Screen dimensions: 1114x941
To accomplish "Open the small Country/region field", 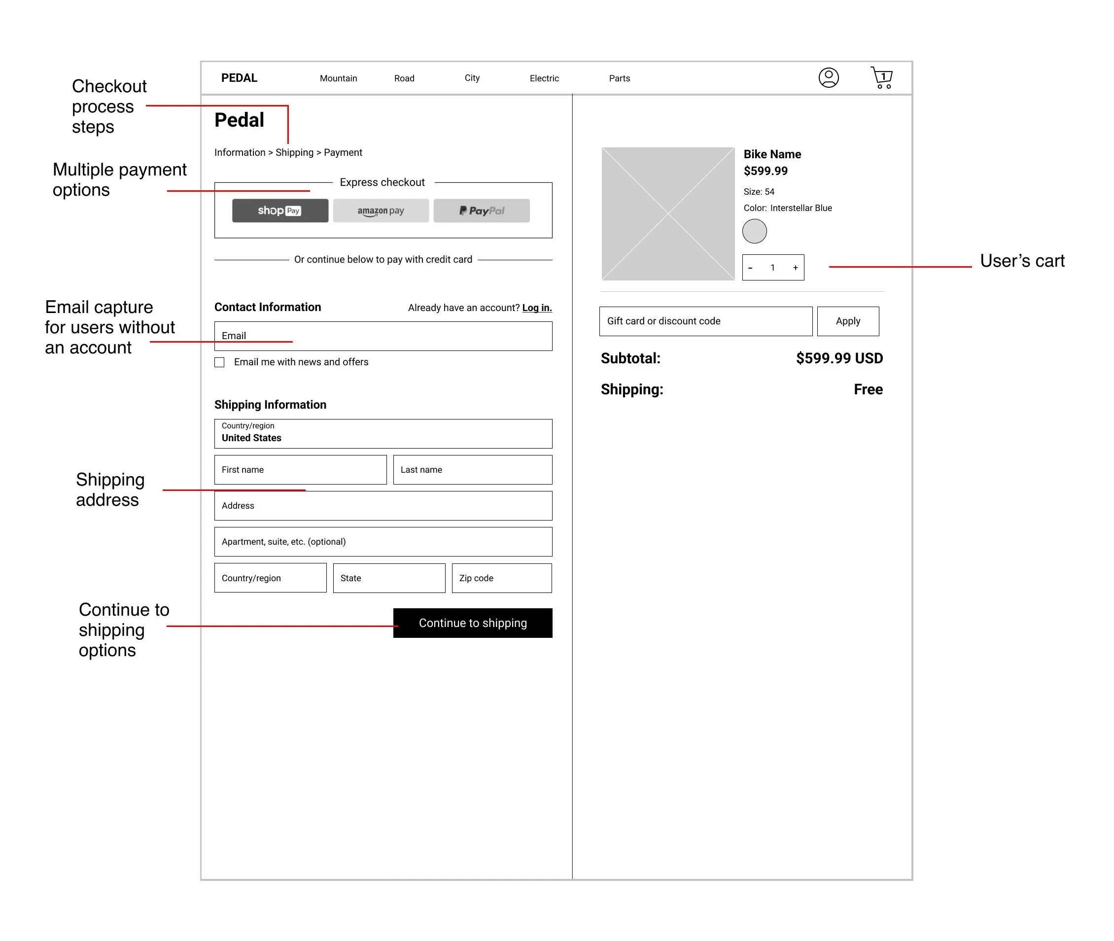I will 270,578.
